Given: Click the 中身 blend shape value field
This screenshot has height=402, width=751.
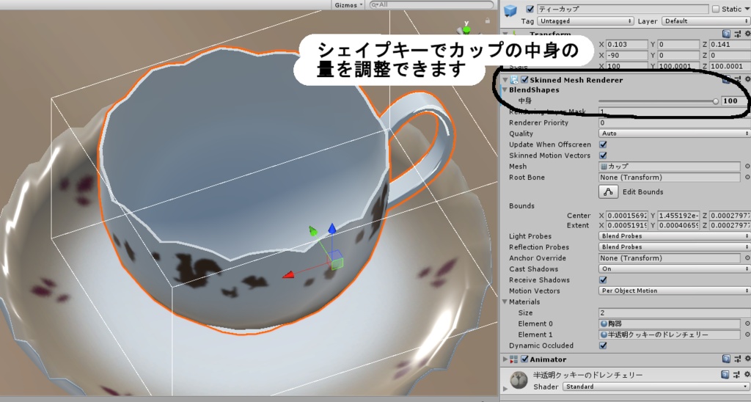Looking at the screenshot, I should click(x=736, y=101).
